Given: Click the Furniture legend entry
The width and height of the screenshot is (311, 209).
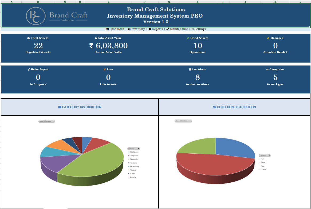Looking at the screenshot, I should point(133,163).
